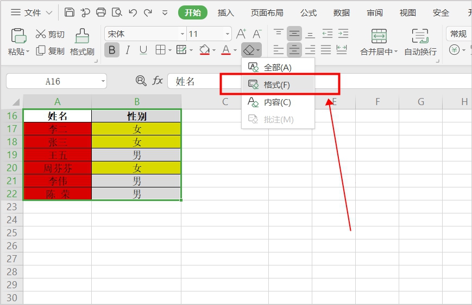Open the 开始 (Home) tab

point(193,12)
